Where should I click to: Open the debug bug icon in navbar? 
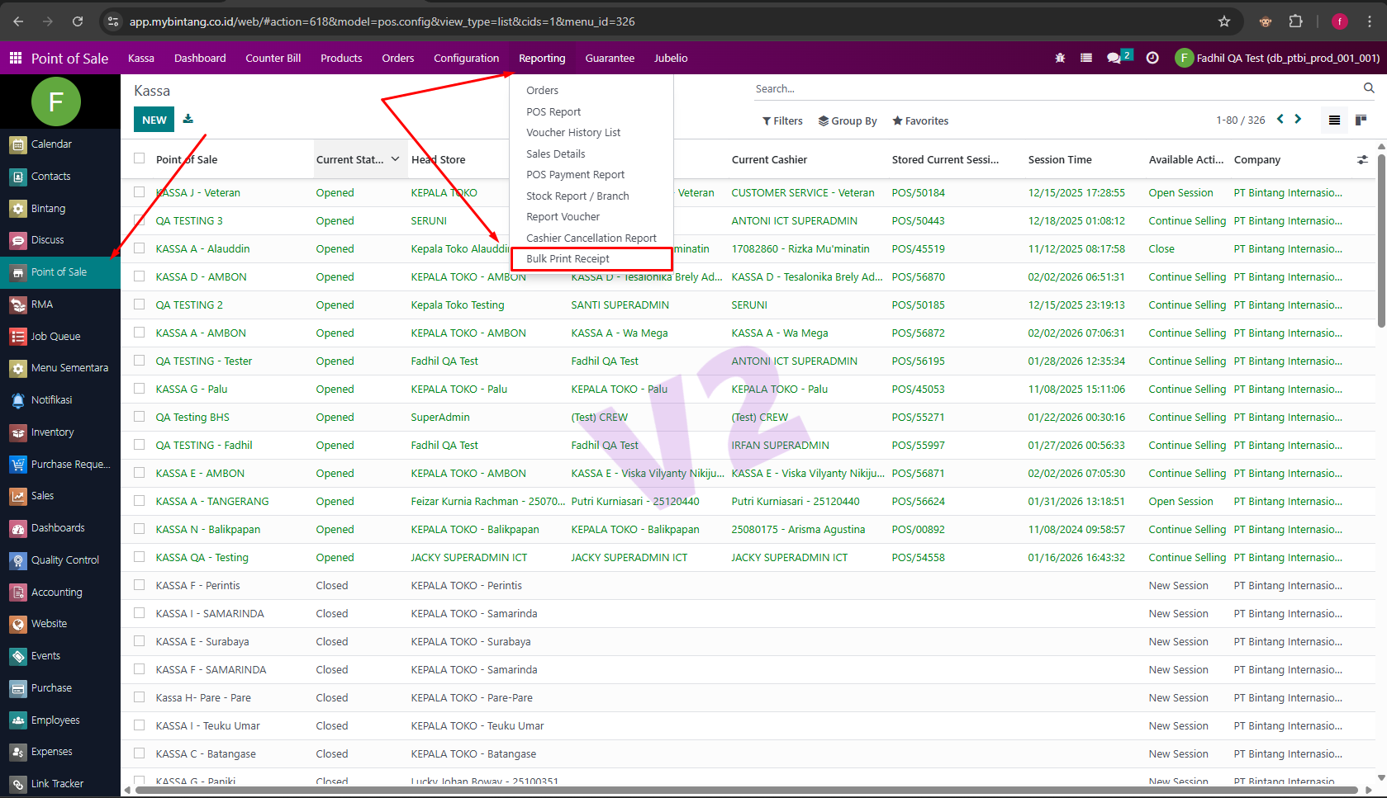[1060, 58]
